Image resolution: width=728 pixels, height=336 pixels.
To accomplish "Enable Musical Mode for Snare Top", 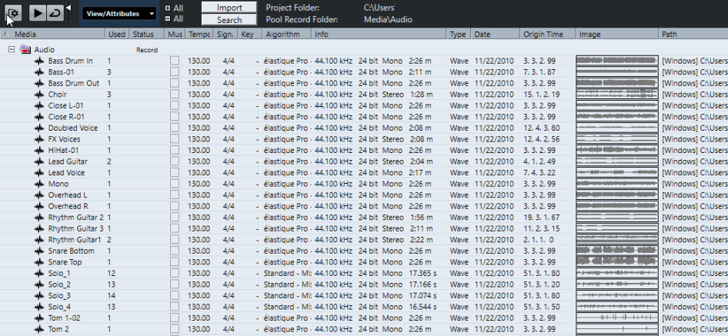I will (175, 262).
